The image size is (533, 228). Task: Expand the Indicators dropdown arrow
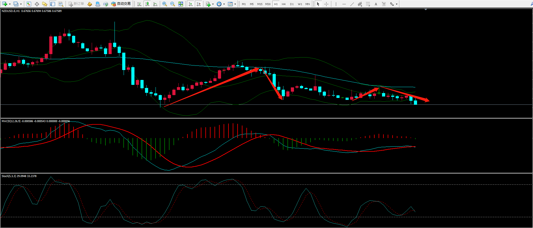[x=213, y=4]
